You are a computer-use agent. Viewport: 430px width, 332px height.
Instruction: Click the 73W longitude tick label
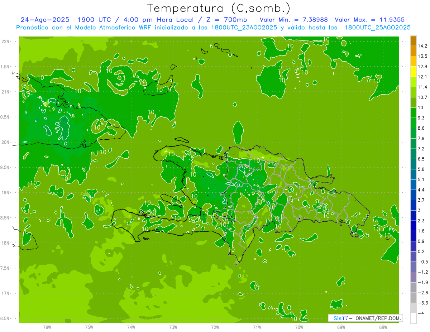[173, 327]
